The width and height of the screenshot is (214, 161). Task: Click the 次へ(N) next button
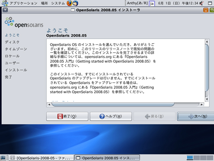click(196, 117)
